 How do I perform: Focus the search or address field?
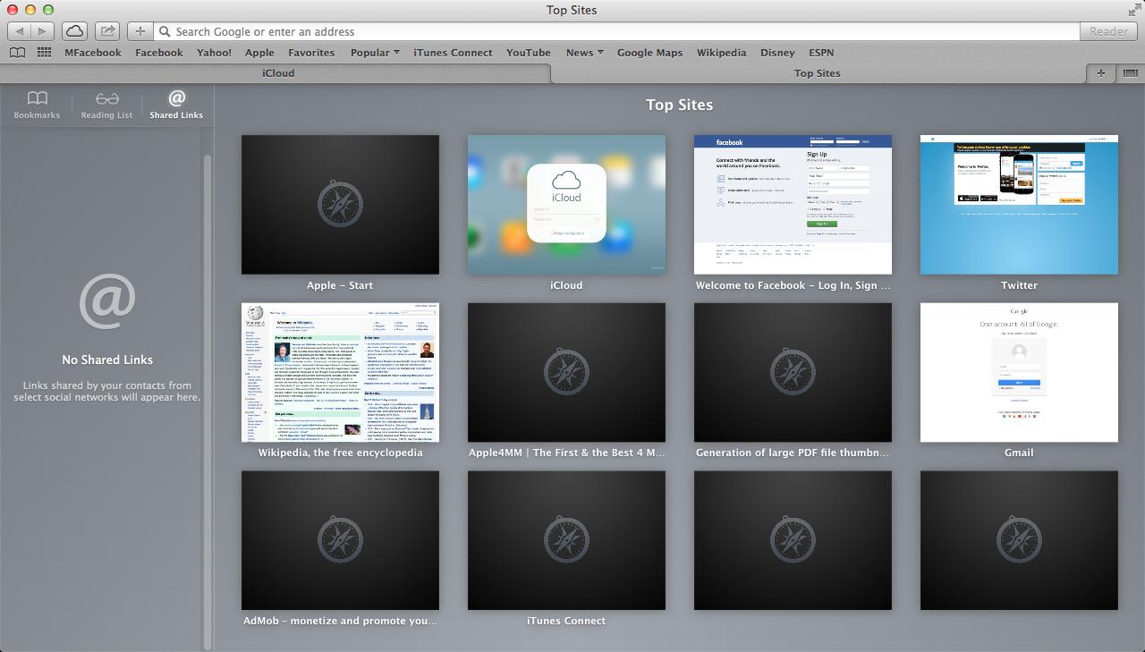tap(617, 31)
